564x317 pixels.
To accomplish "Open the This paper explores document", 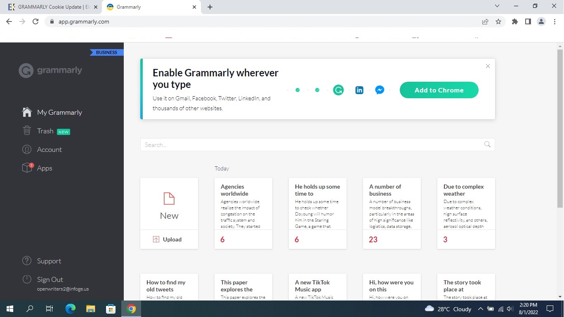I will [243, 287].
